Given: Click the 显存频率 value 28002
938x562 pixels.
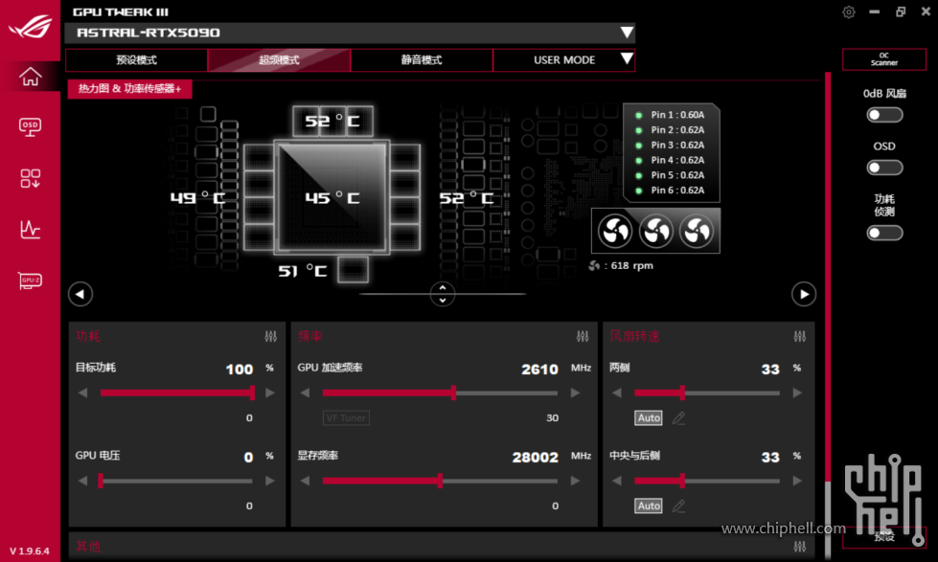Looking at the screenshot, I should [535, 458].
